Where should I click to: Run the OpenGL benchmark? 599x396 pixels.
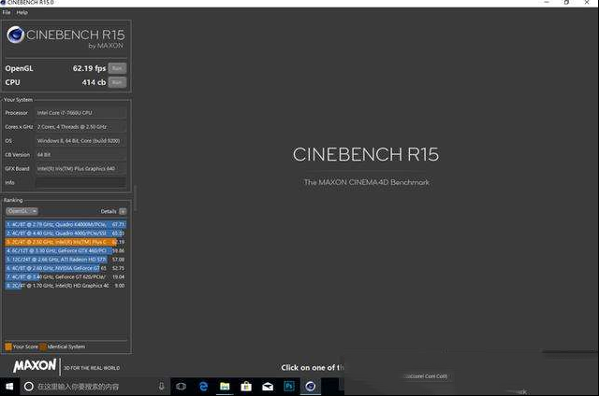pyautogui.click(x=117, y=68)
